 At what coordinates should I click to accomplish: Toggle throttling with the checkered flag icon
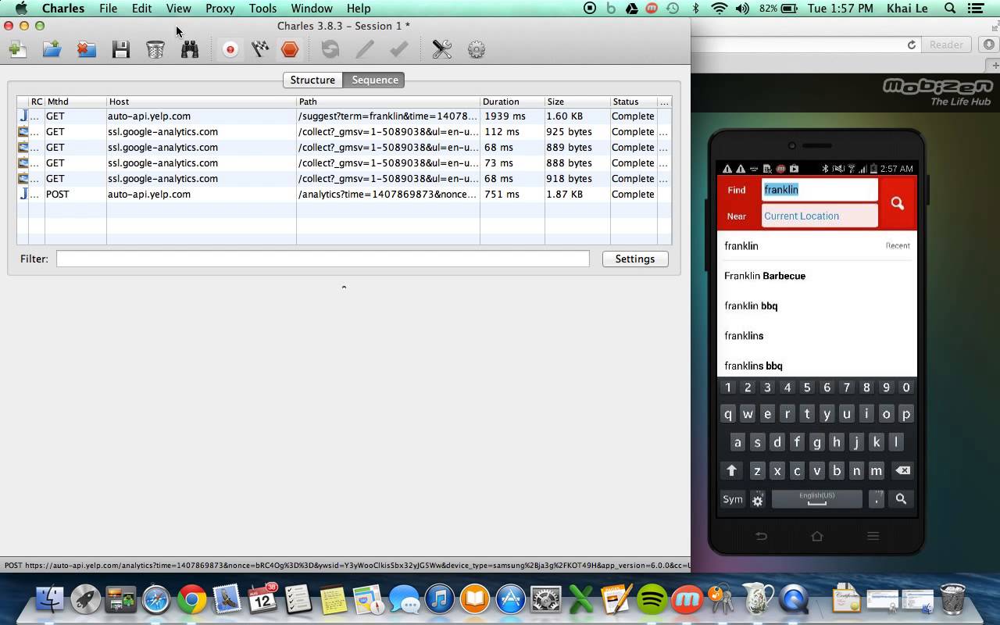260,49
